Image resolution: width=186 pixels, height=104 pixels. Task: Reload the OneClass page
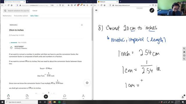(x=8, y=5)
